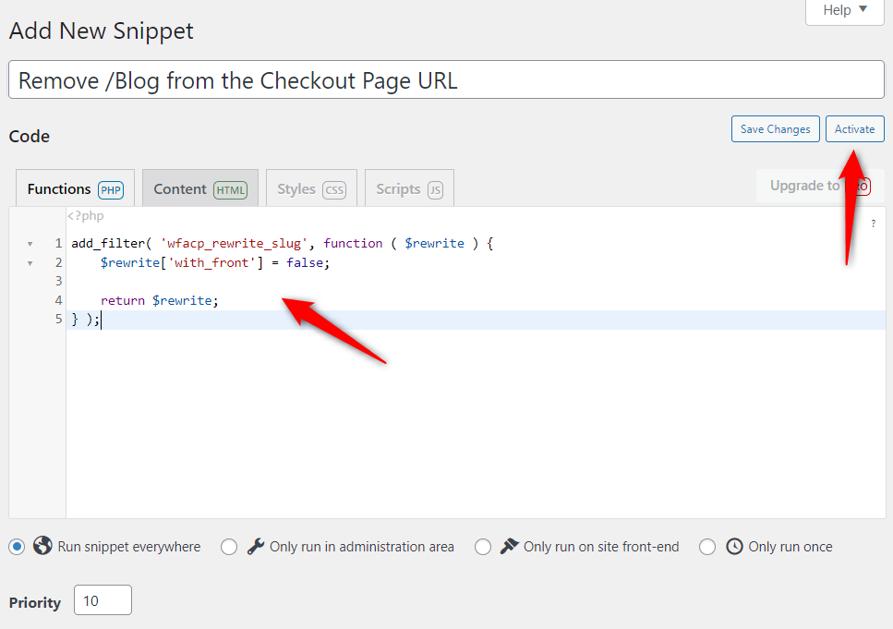Click the PHP badge on Functions tab

click(111, 189)
